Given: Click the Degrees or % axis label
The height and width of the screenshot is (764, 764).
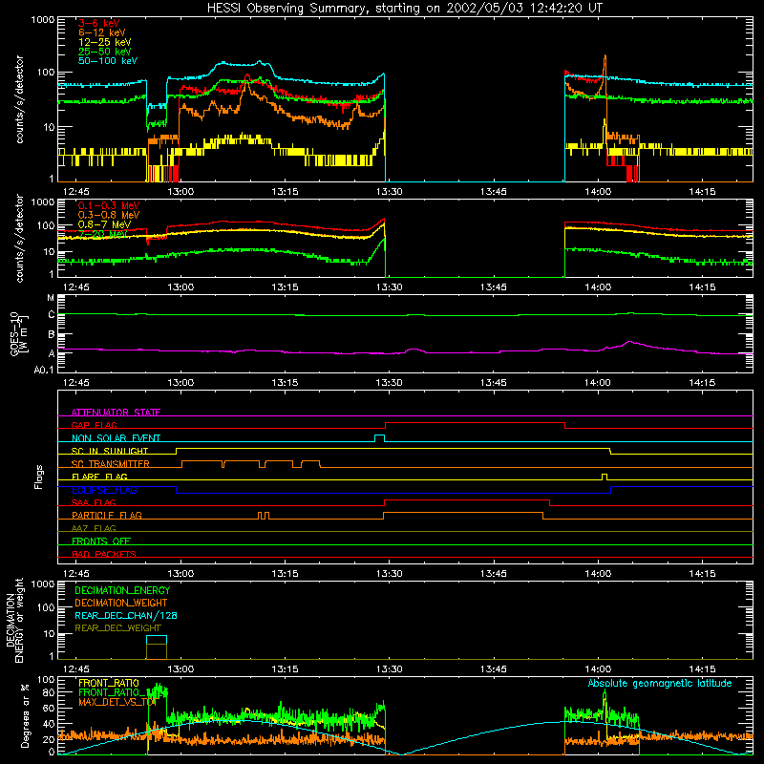Looking at the screenshot, I should pos(25,715).
